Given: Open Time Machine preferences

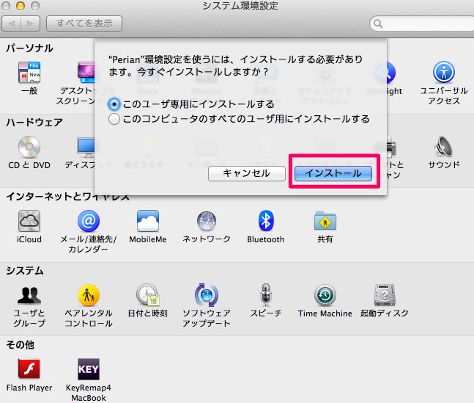Looking at the screenshot, I should click(x=325, y=295).
